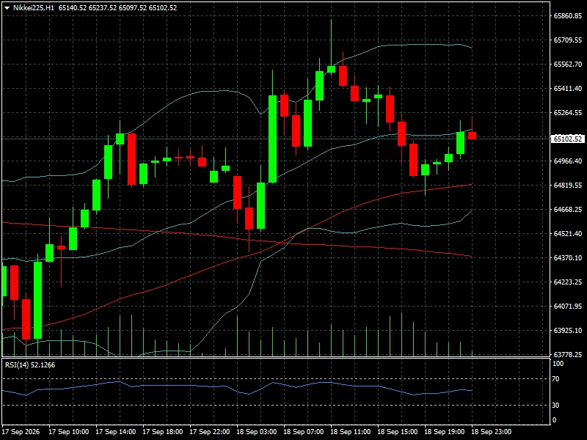Click the 65860.85 price scale label
Image resolution: width=587 pixels, height=440 pixels.
pyautogui.click(x=567, y=15)
